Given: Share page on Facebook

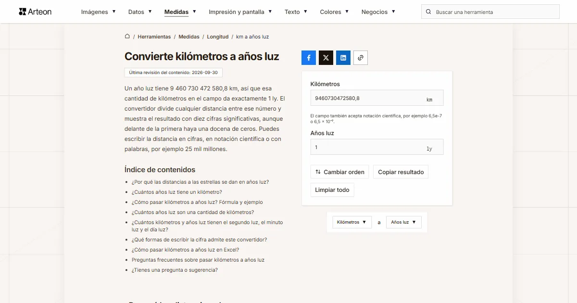Looking at the screenshot, I should click(309, 58).
